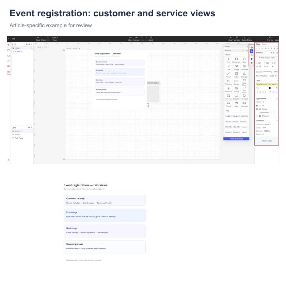Select Screen 2 in page list
Image resolution: width=286 pixels, height=306 pixels.
click(x=22, y=52)
